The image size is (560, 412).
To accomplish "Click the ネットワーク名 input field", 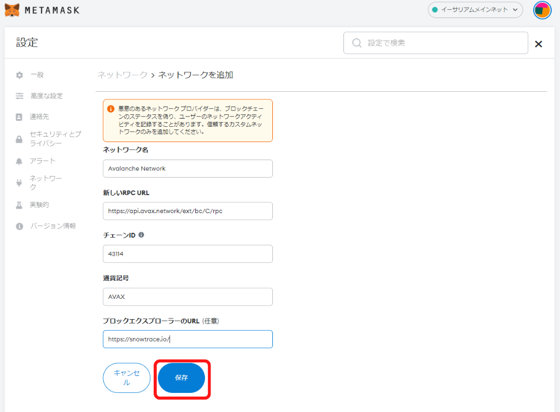I will [x=188, y=168].
